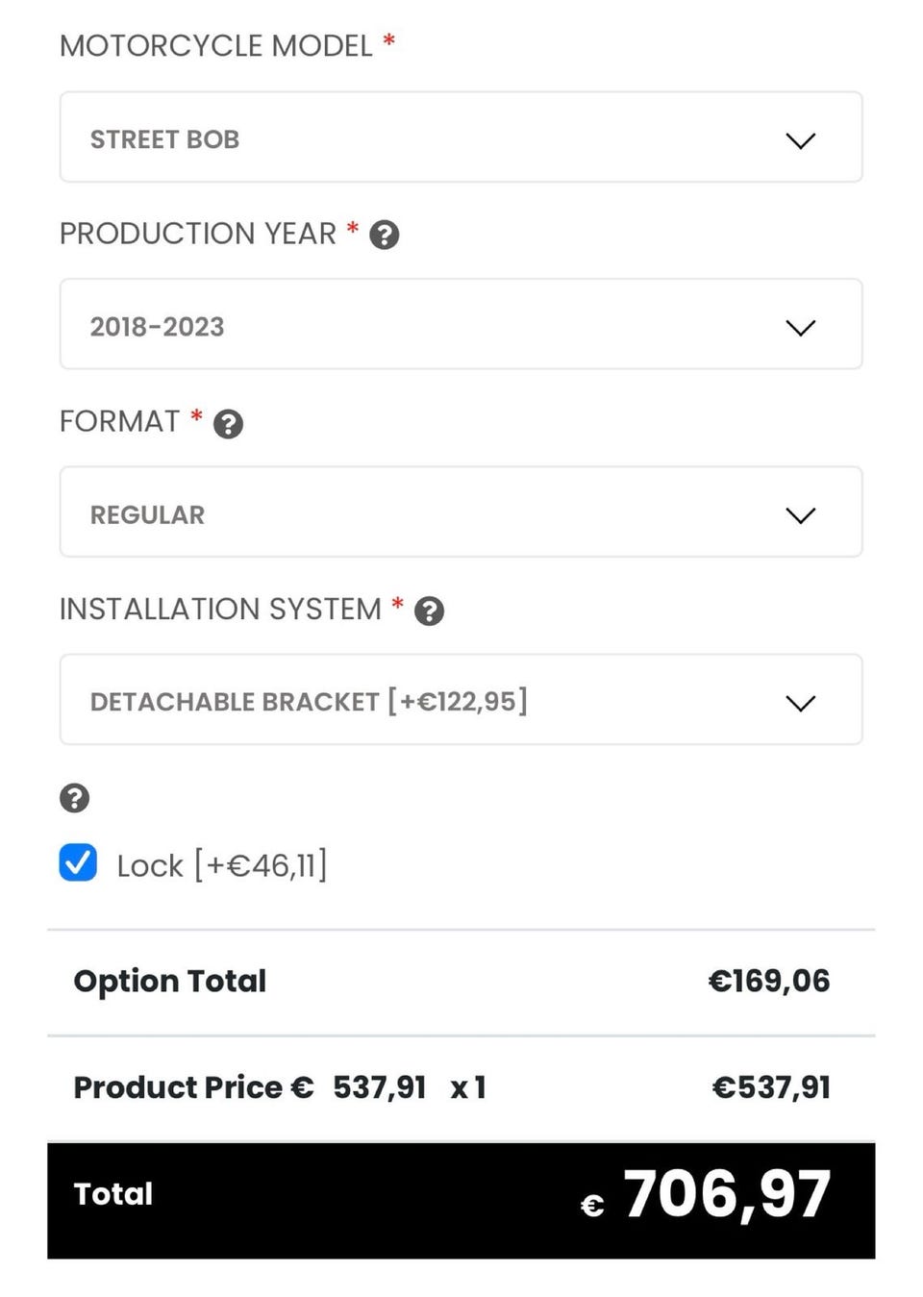Click the question mark icon above Lock
The height and width of the screenshot is (1297, 923).
click(x=74, y=798)
